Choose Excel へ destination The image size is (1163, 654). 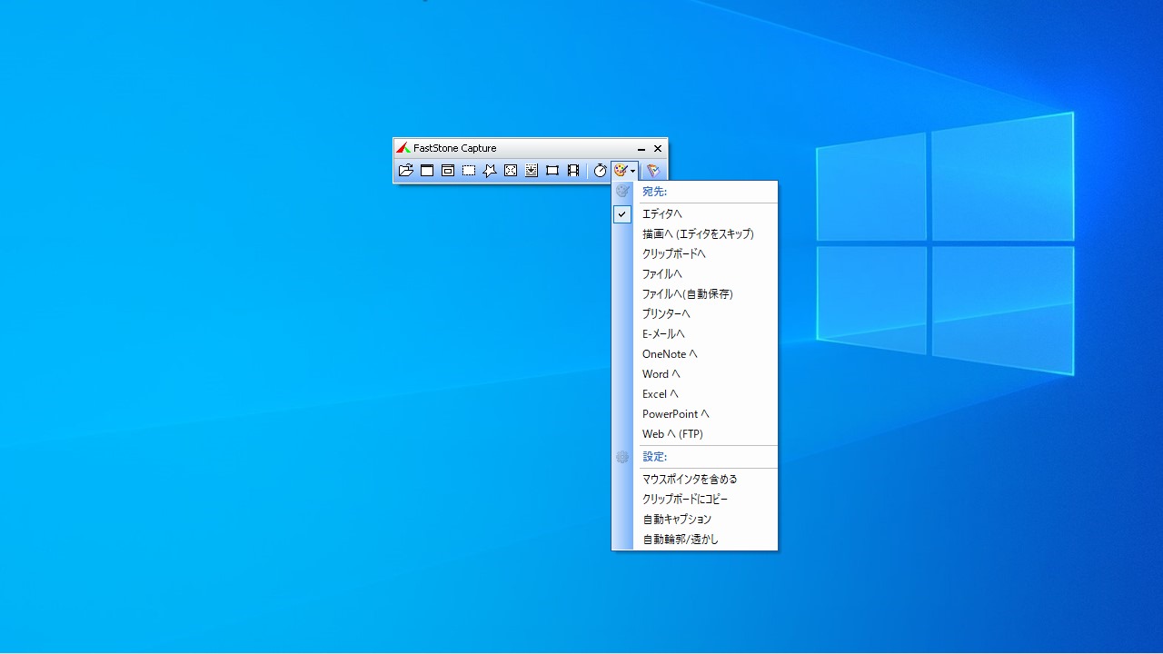coord(695,394)
